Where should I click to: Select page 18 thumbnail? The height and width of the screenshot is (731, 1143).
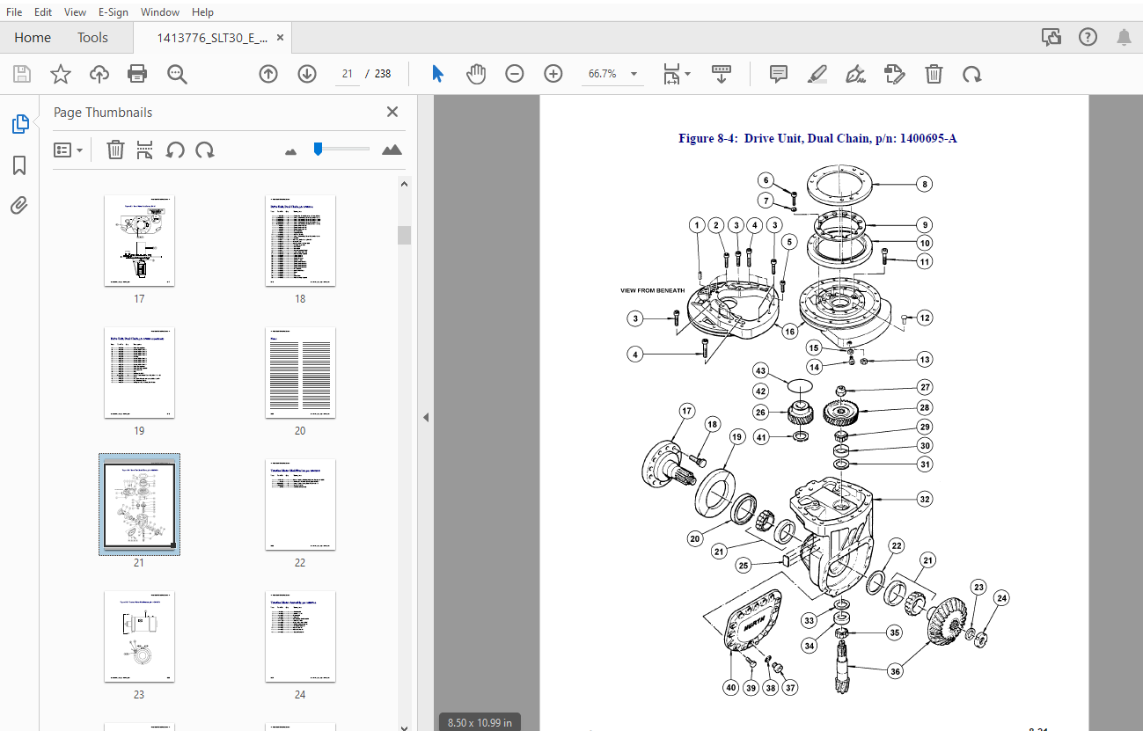coord(300,241)
